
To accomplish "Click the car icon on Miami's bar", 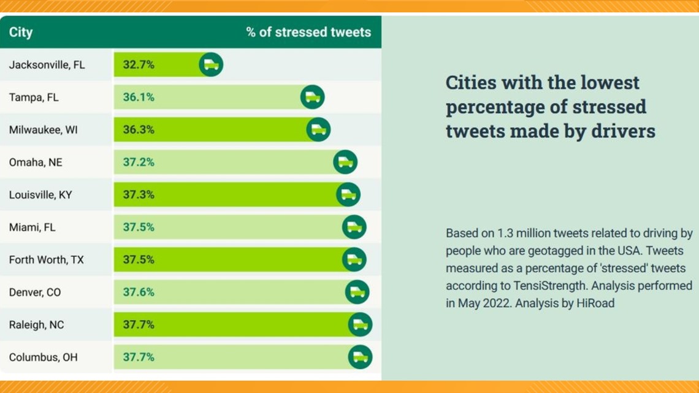I will pyautogui.click(x=354, y=227).
